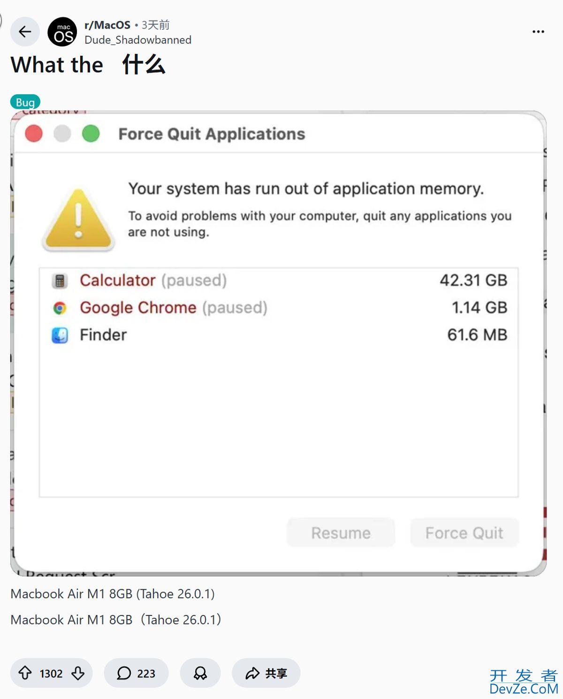
Task: Click the Finder app icon
Action: [x=60, y=335]
